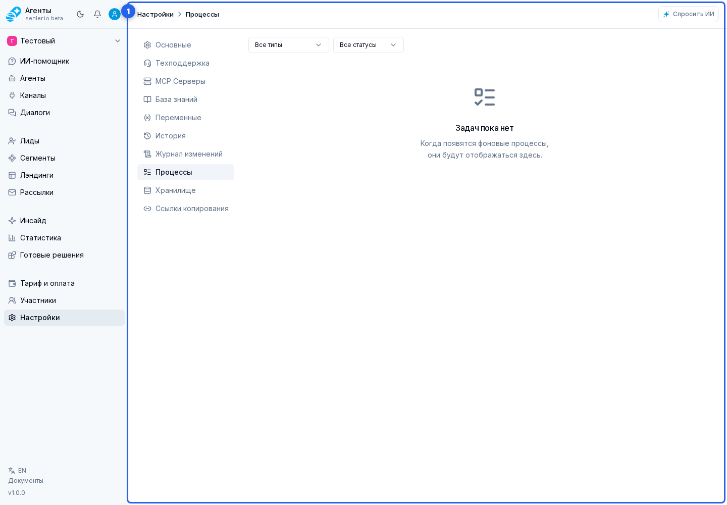Click the История clock icon

pos(147,136)
